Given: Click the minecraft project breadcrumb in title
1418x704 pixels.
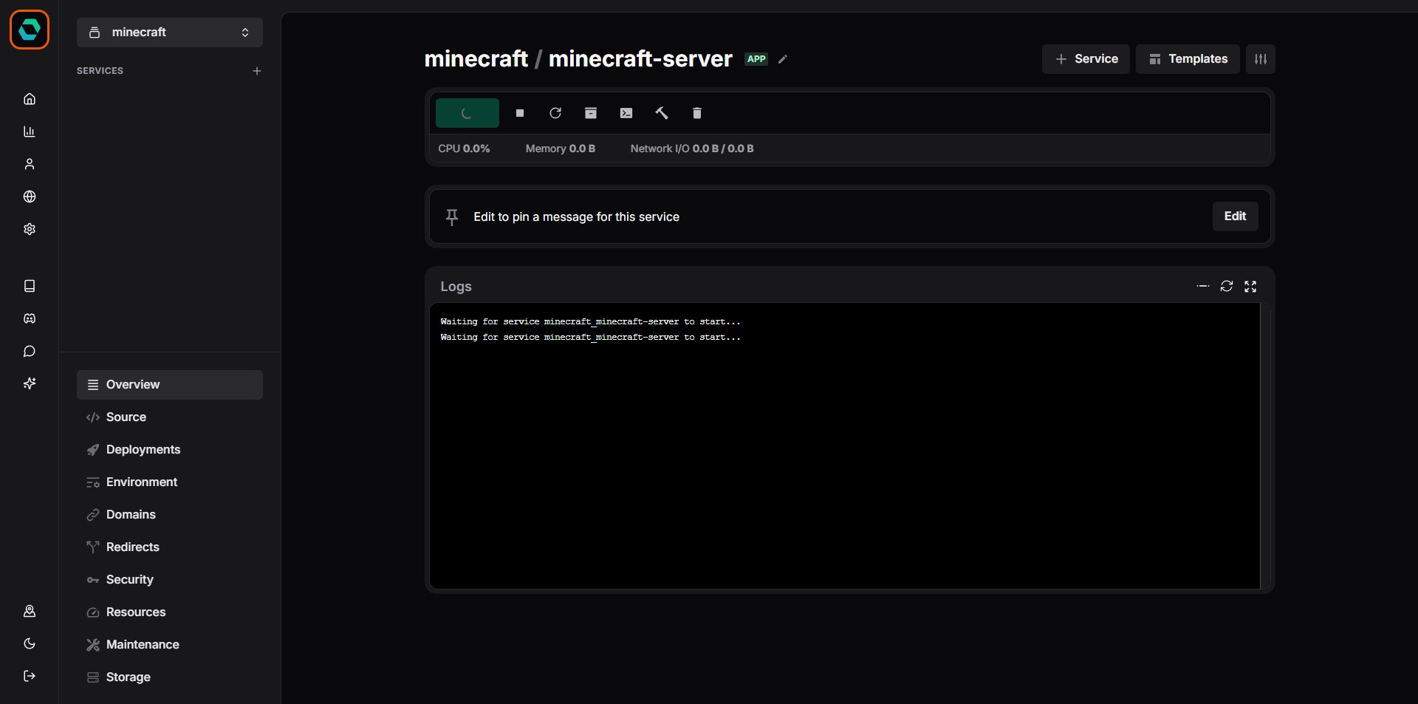Looking at the screenshot, I should 476,59.
